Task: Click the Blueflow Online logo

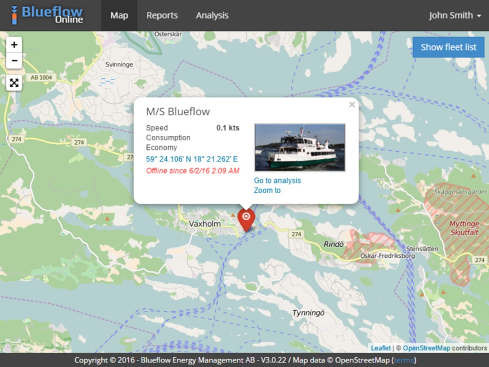Action: point(47,15)
